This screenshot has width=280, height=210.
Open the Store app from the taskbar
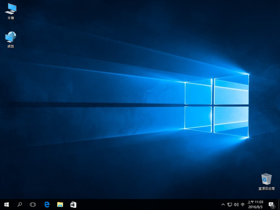[x=73, y=204]
